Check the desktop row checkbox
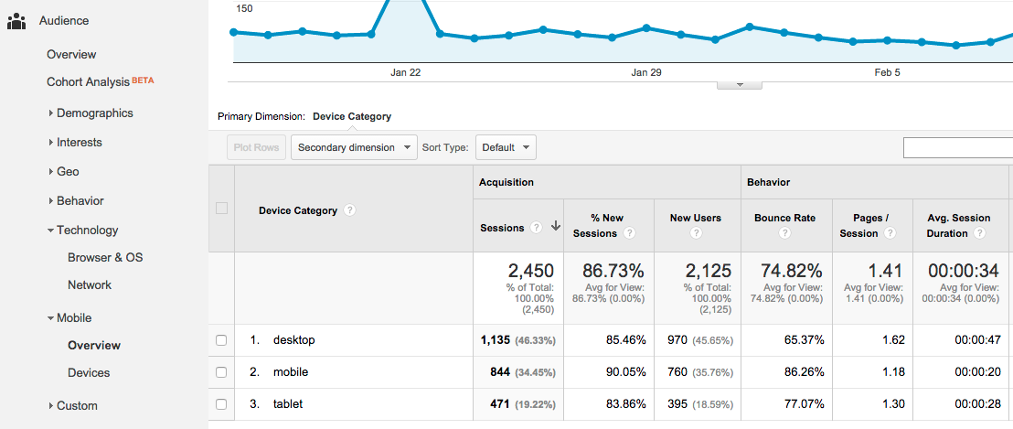This screenshot has height=429, width=1013. (x=220, y=340)
